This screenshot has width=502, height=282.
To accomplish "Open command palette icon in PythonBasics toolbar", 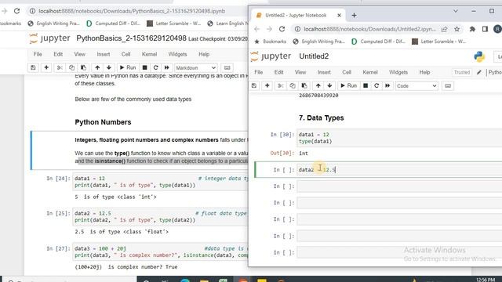I will click(x=227, y=67).
